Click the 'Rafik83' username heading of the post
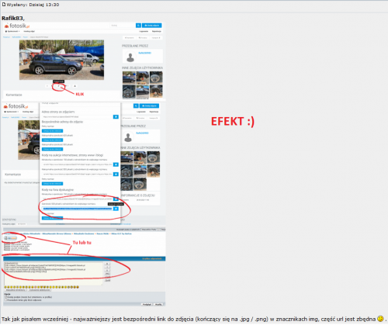The image size is (388, 325). [x=13, y=18]
